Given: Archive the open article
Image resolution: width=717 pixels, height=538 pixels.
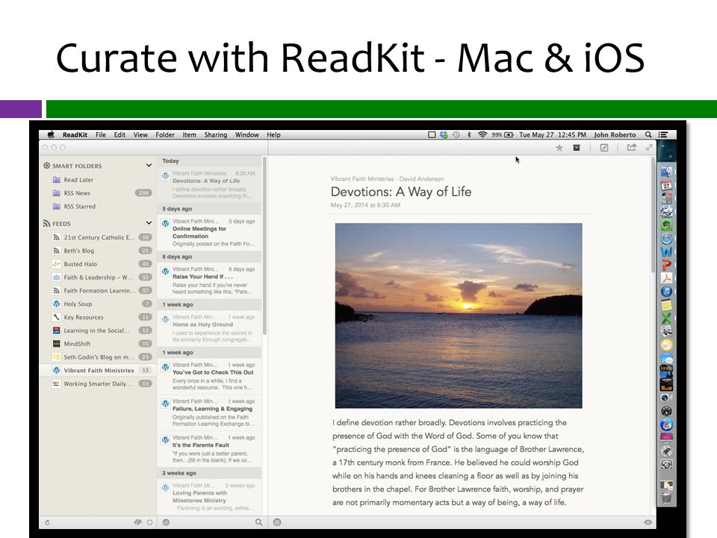Looking at the screenshot, I should click(577, 148).
